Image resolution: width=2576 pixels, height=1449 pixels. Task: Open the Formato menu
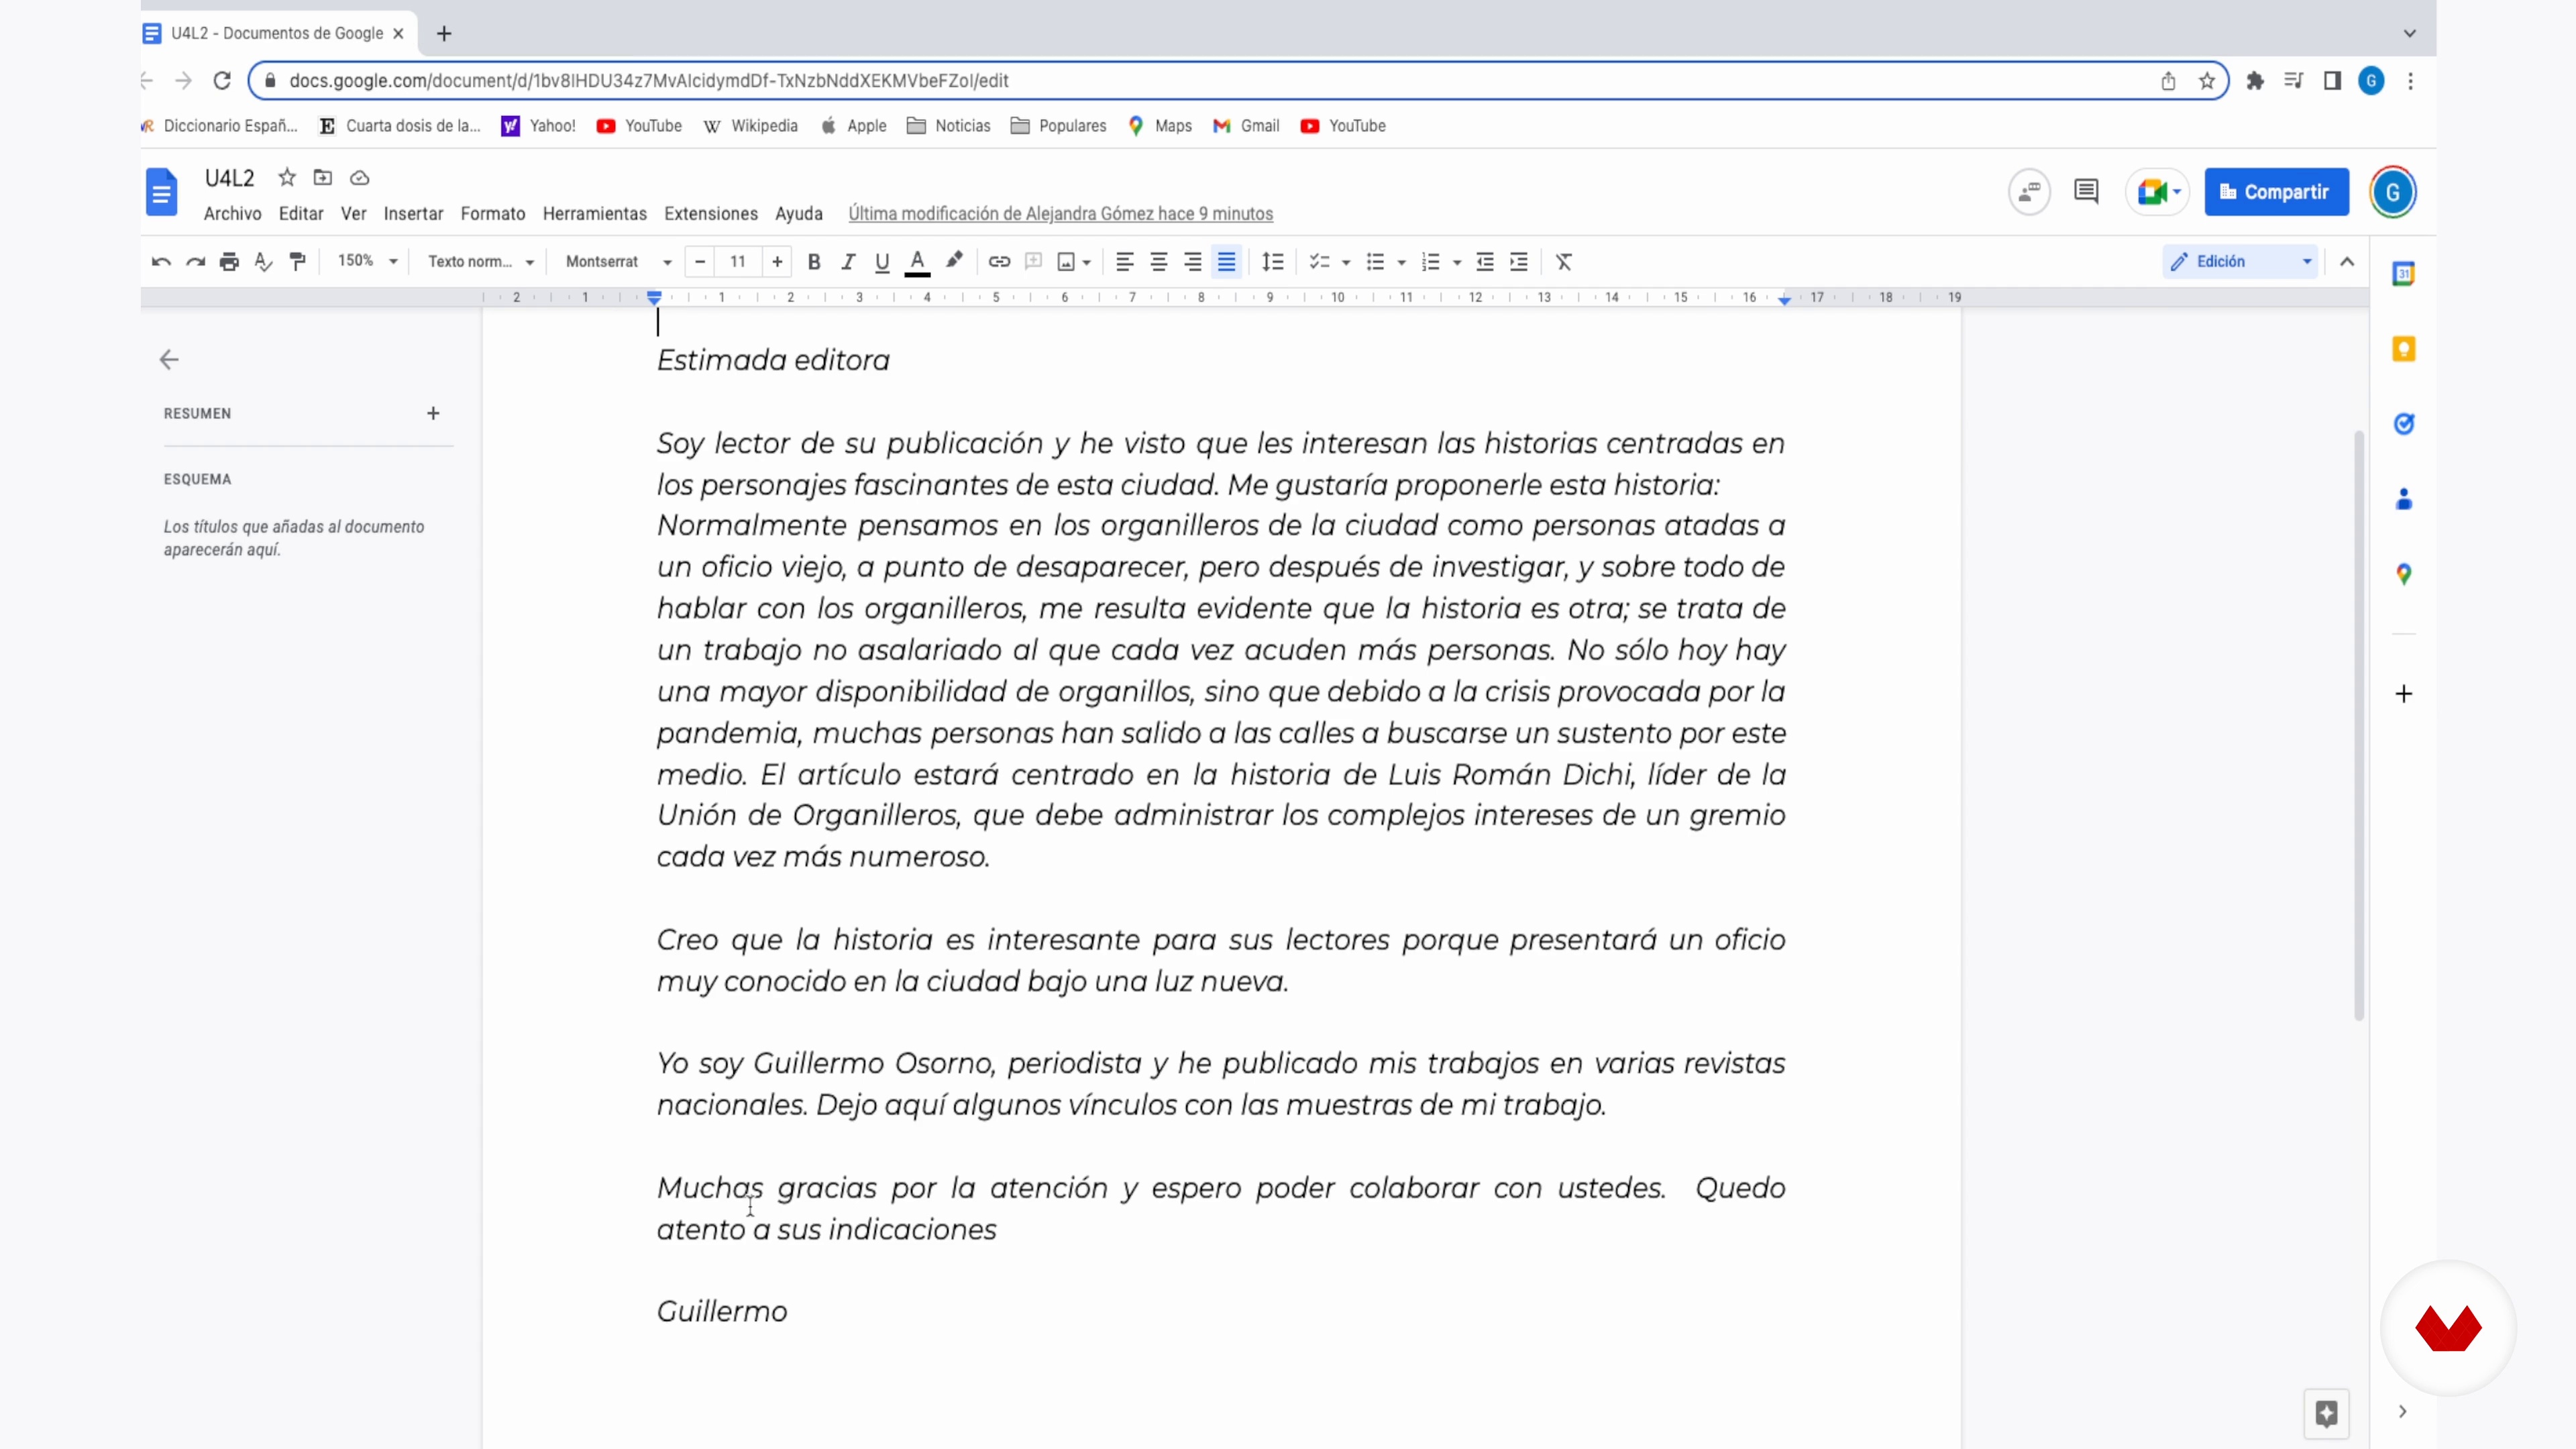tap(493, 214)
